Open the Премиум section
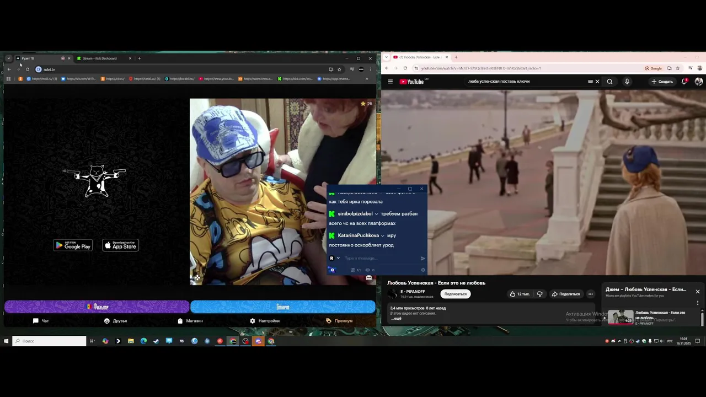 [339, 320]
